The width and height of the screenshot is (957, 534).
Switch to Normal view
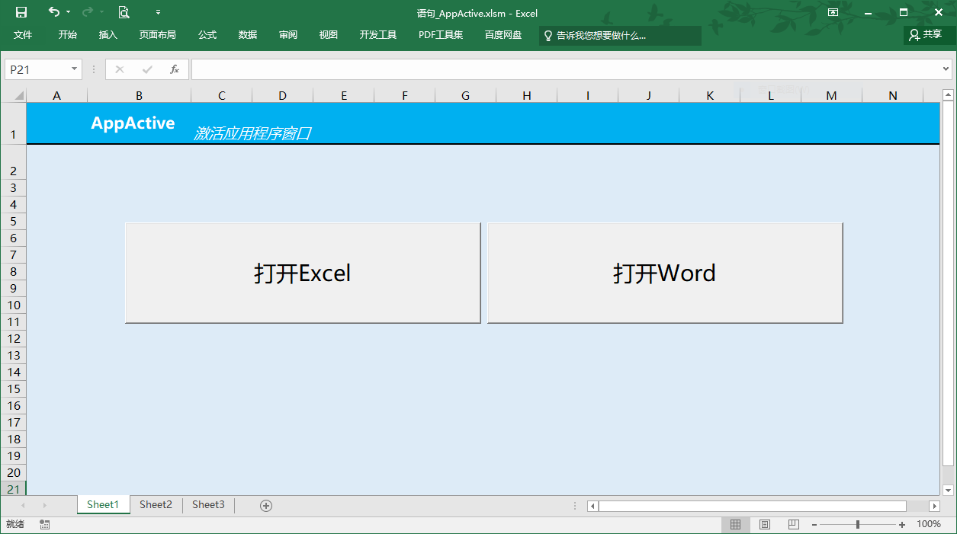pyautogui.click(x=735, y=524)
